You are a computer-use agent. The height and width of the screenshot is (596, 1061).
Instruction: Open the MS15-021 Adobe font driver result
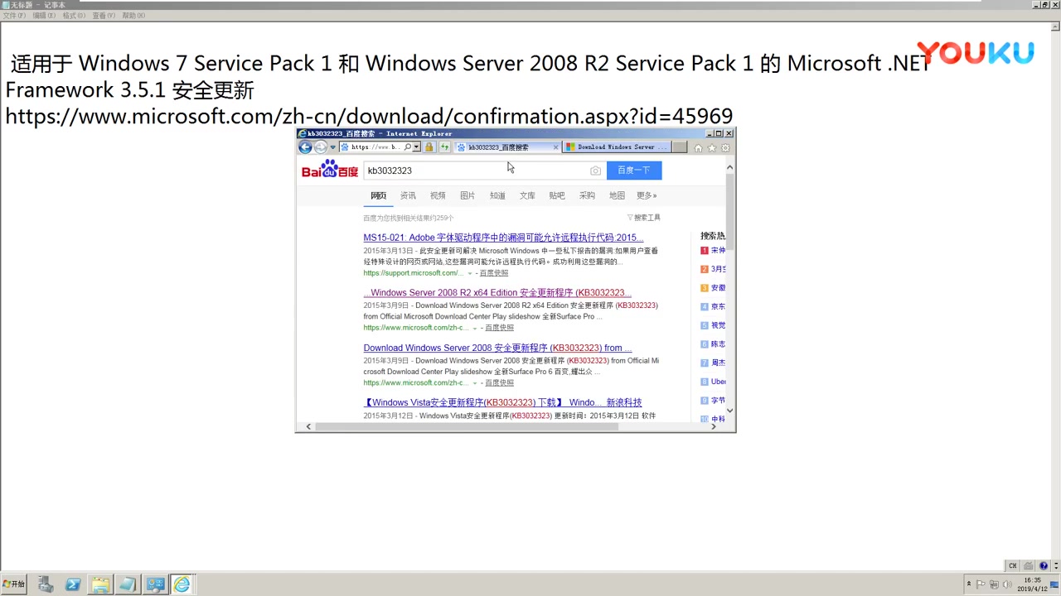point(503,238)
